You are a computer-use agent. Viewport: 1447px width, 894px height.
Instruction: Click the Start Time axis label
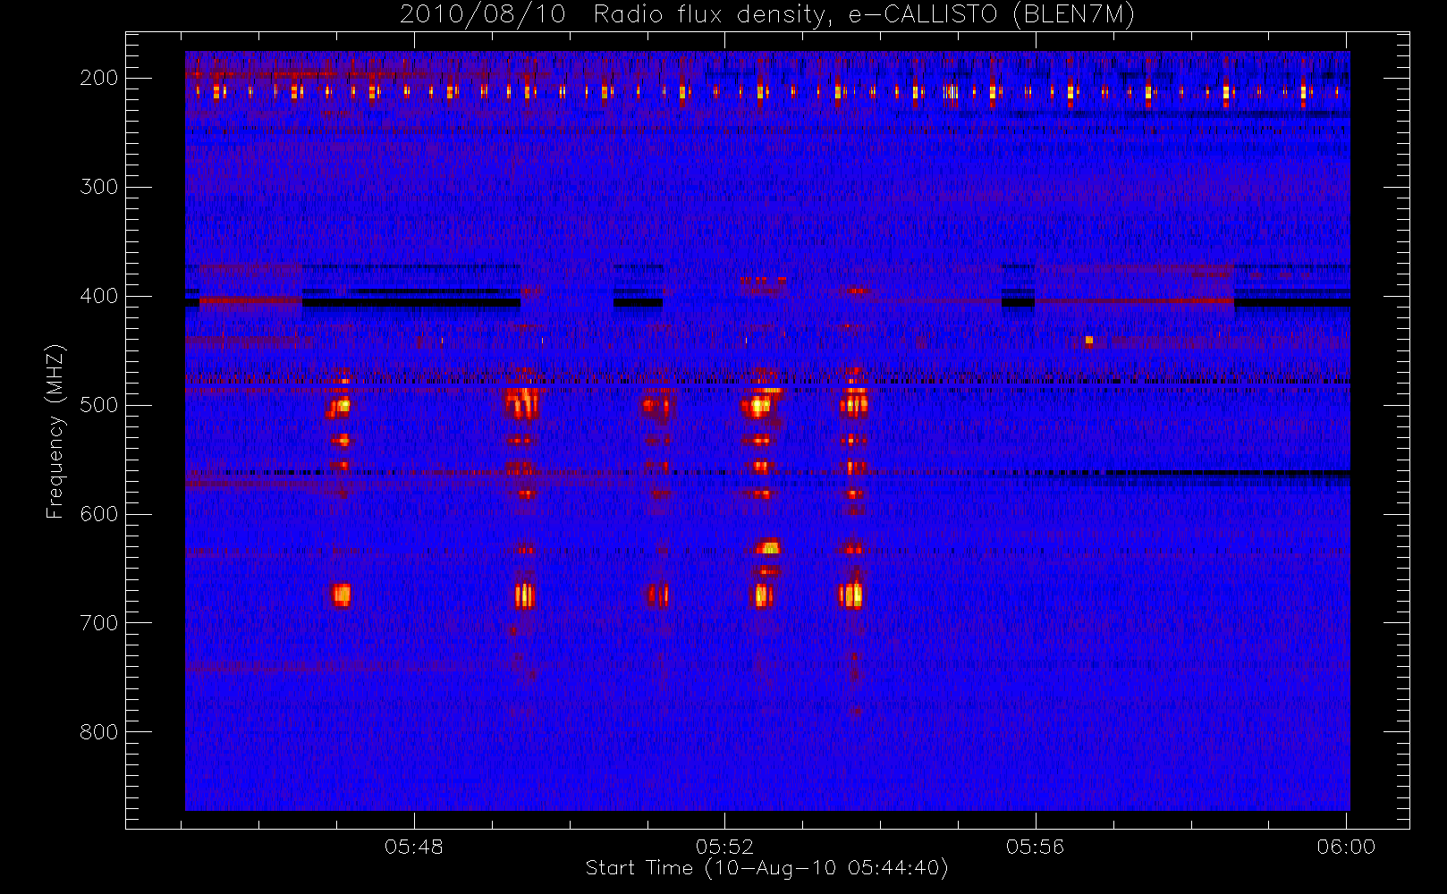pos(766,868)
